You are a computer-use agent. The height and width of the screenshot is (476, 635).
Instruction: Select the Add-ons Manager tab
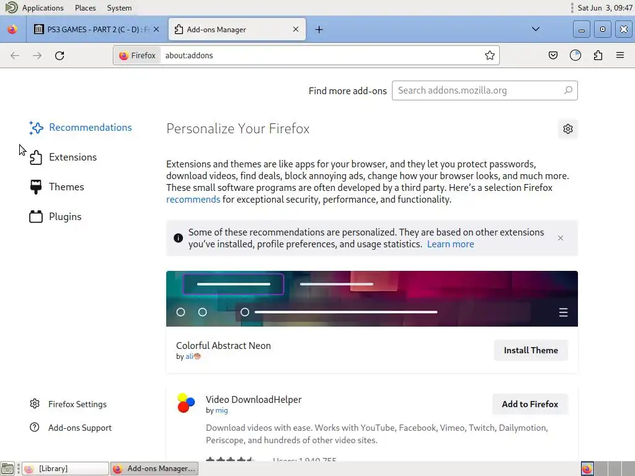[237, 29]
